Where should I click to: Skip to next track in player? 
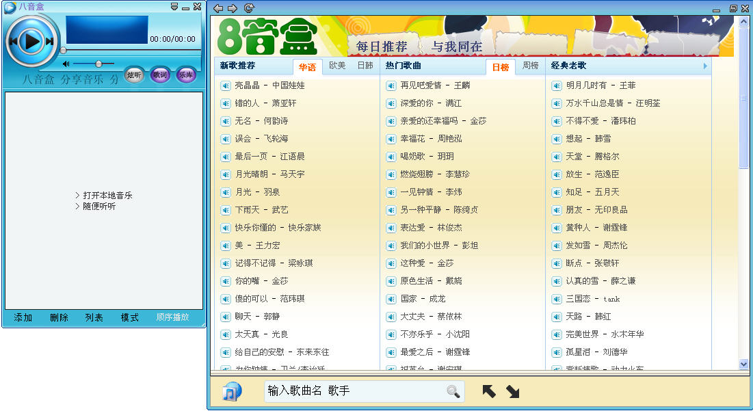click(x=49, y=42)
